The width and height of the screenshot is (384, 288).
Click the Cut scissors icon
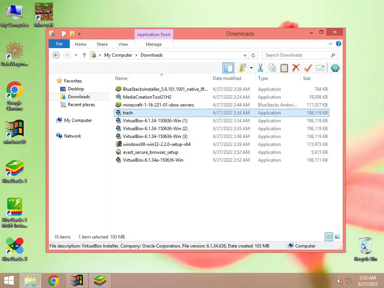tap(260, 68)
